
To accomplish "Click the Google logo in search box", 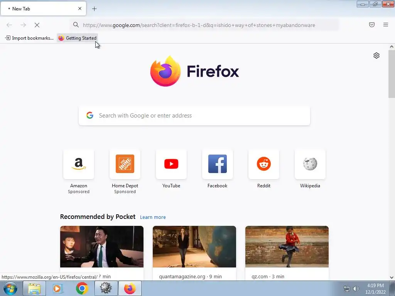I will pyautogui.click(x=89, y=115).
